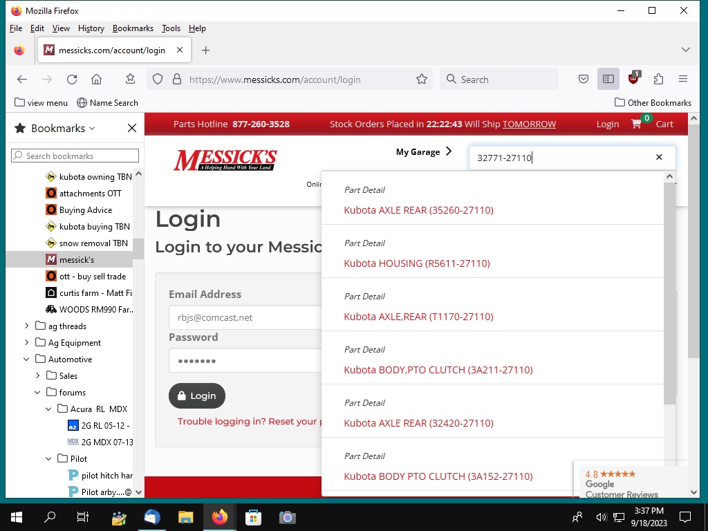Open the Other Bookmarks folder
This screenshot has width=708, height=531.
click(x=653, y=103)
